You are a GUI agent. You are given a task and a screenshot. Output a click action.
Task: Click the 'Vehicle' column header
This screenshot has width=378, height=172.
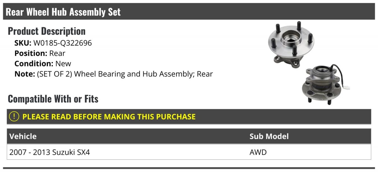[x=23, y=136]
